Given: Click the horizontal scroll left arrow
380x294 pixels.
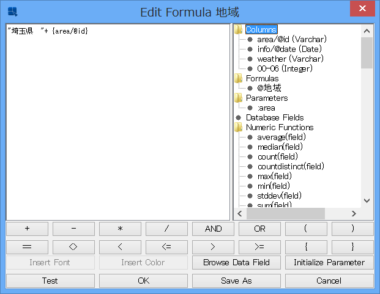Looking at the screenshot, I should pyautogui.click(x=240, y=214).
